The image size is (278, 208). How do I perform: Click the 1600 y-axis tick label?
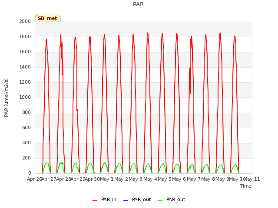[25, 52]
